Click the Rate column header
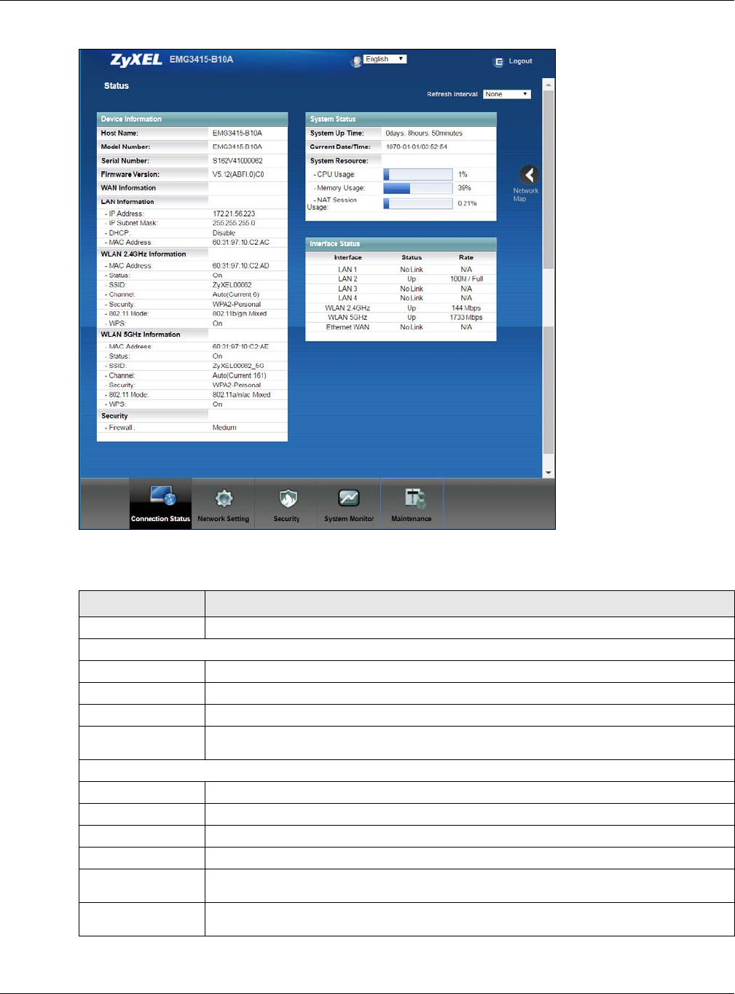The width and height of the screenshot is (735, 994). tap(466, 257)
